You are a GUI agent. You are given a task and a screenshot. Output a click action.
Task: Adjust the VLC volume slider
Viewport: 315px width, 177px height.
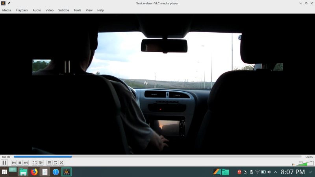tap(305, 164)
